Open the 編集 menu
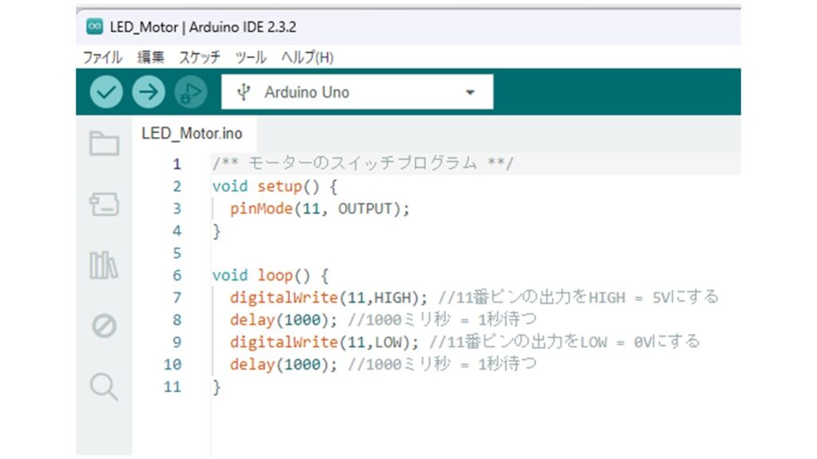The width and height of the screenshot is (817, 459). [150, 57]
